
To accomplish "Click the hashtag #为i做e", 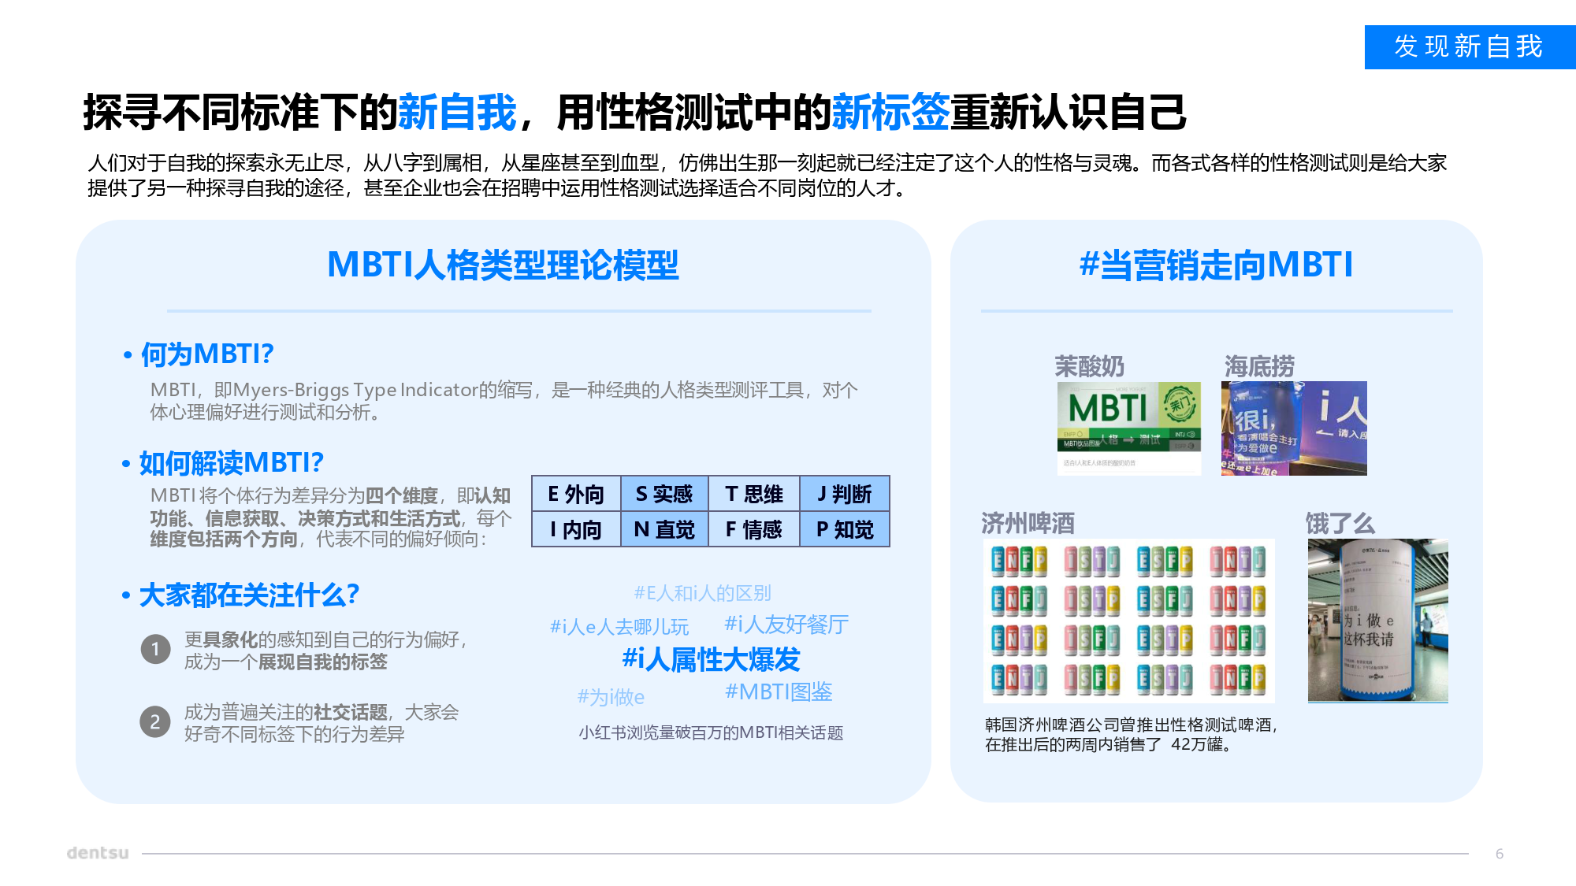I will pyautogui.click(x=611, y=697).
